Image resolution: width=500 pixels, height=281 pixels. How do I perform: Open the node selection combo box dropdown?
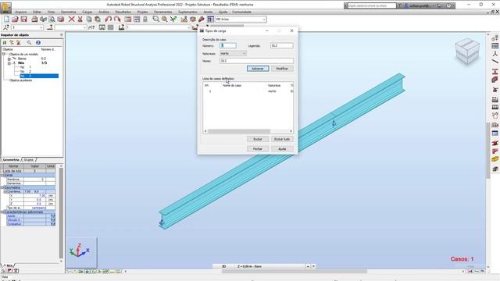click(41, 28)
